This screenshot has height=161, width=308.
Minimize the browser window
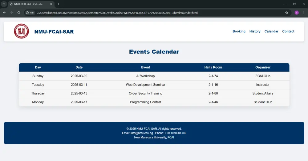(285, 4)
